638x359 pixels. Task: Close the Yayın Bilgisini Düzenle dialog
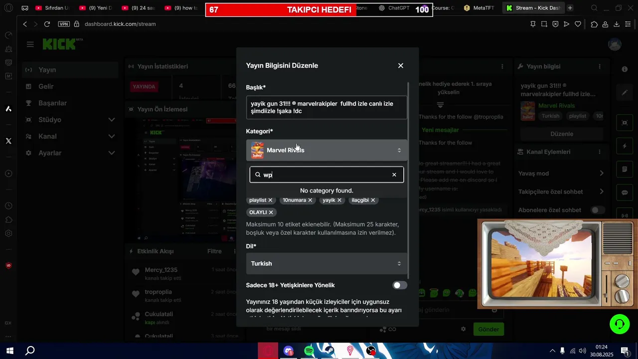(400, 66)
